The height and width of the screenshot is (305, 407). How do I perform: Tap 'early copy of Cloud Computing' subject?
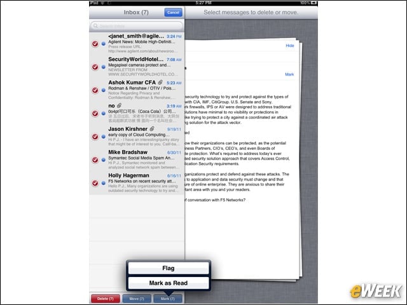(x=139, y=135)
